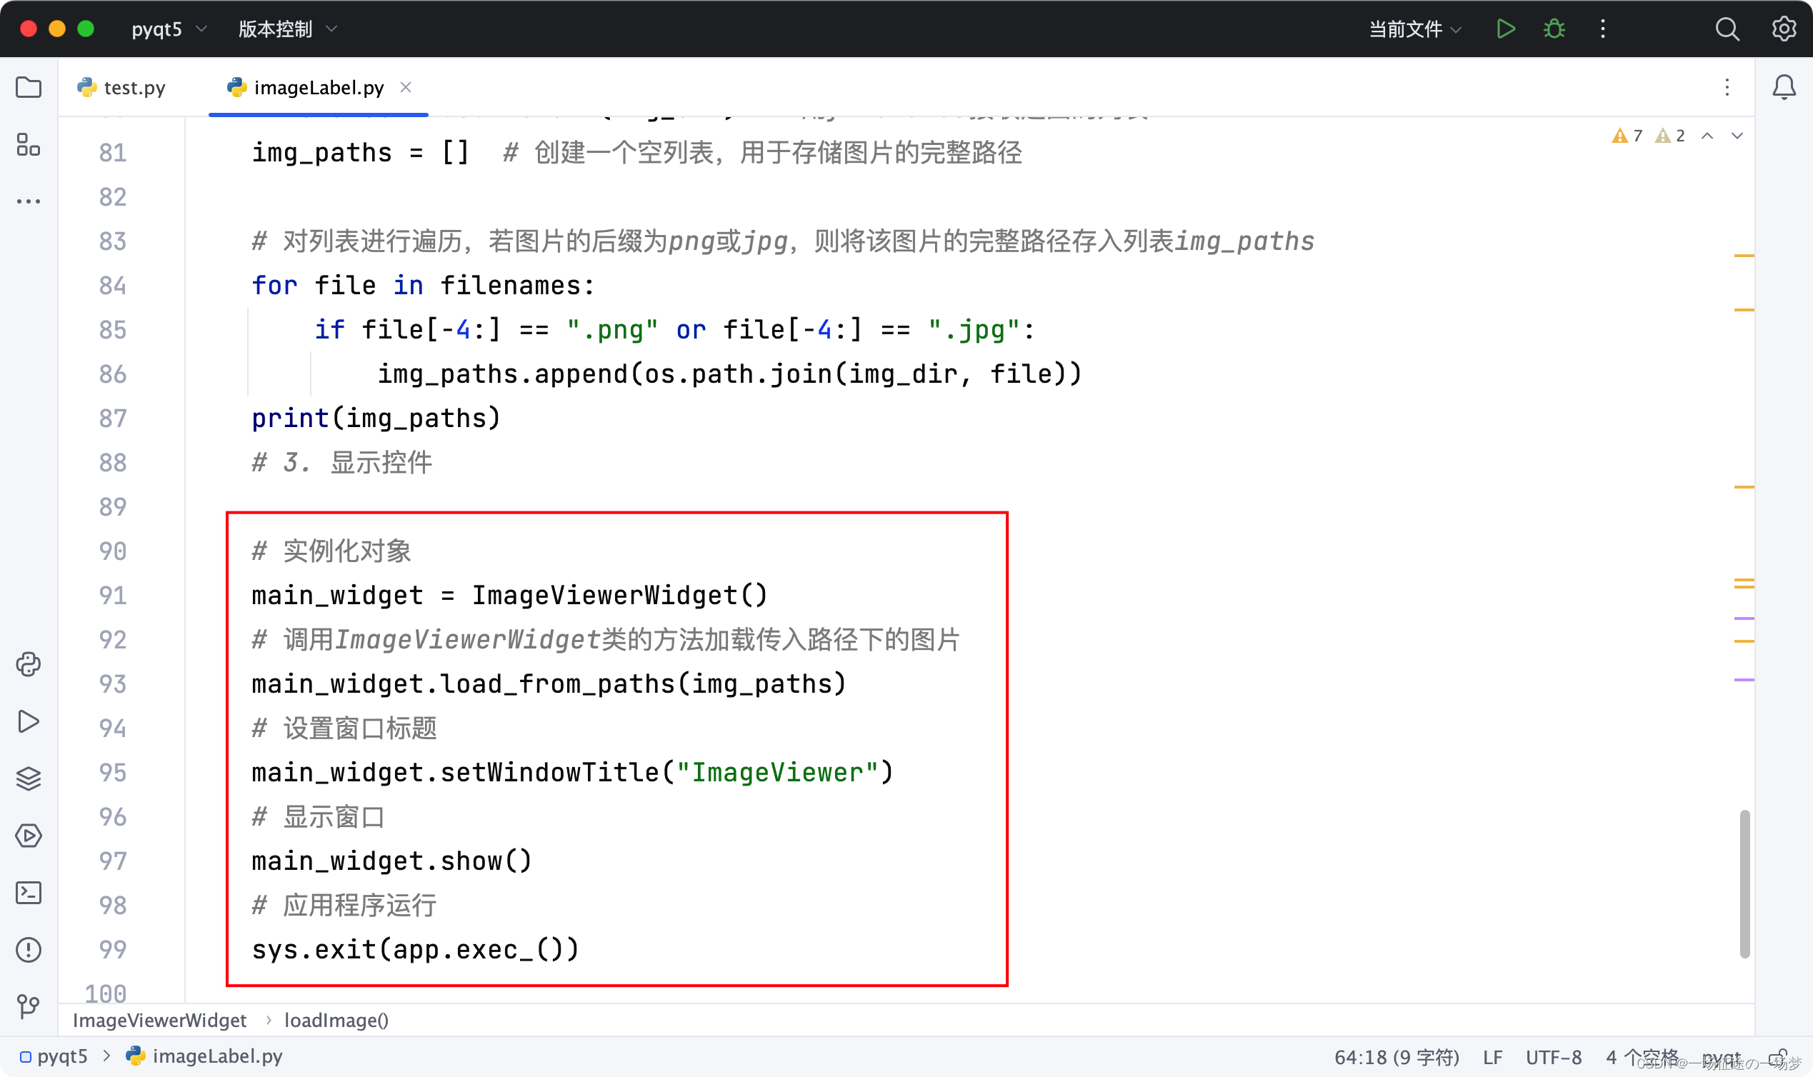Open the Structure tool window

[29, 146]
